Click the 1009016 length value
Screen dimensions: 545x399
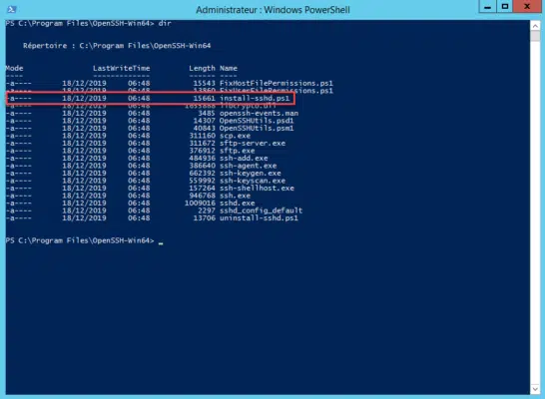coord(200,203)
